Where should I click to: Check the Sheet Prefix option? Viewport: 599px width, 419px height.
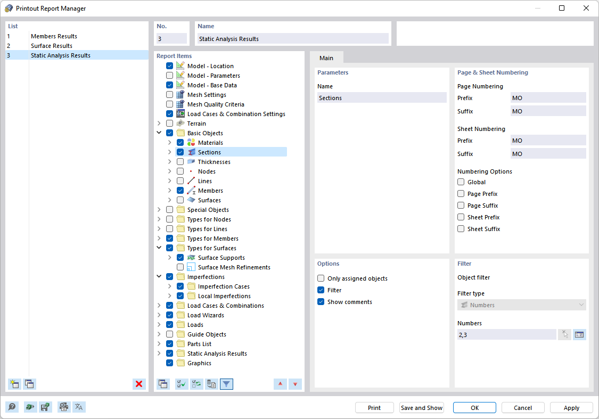(x=461, y=217)
